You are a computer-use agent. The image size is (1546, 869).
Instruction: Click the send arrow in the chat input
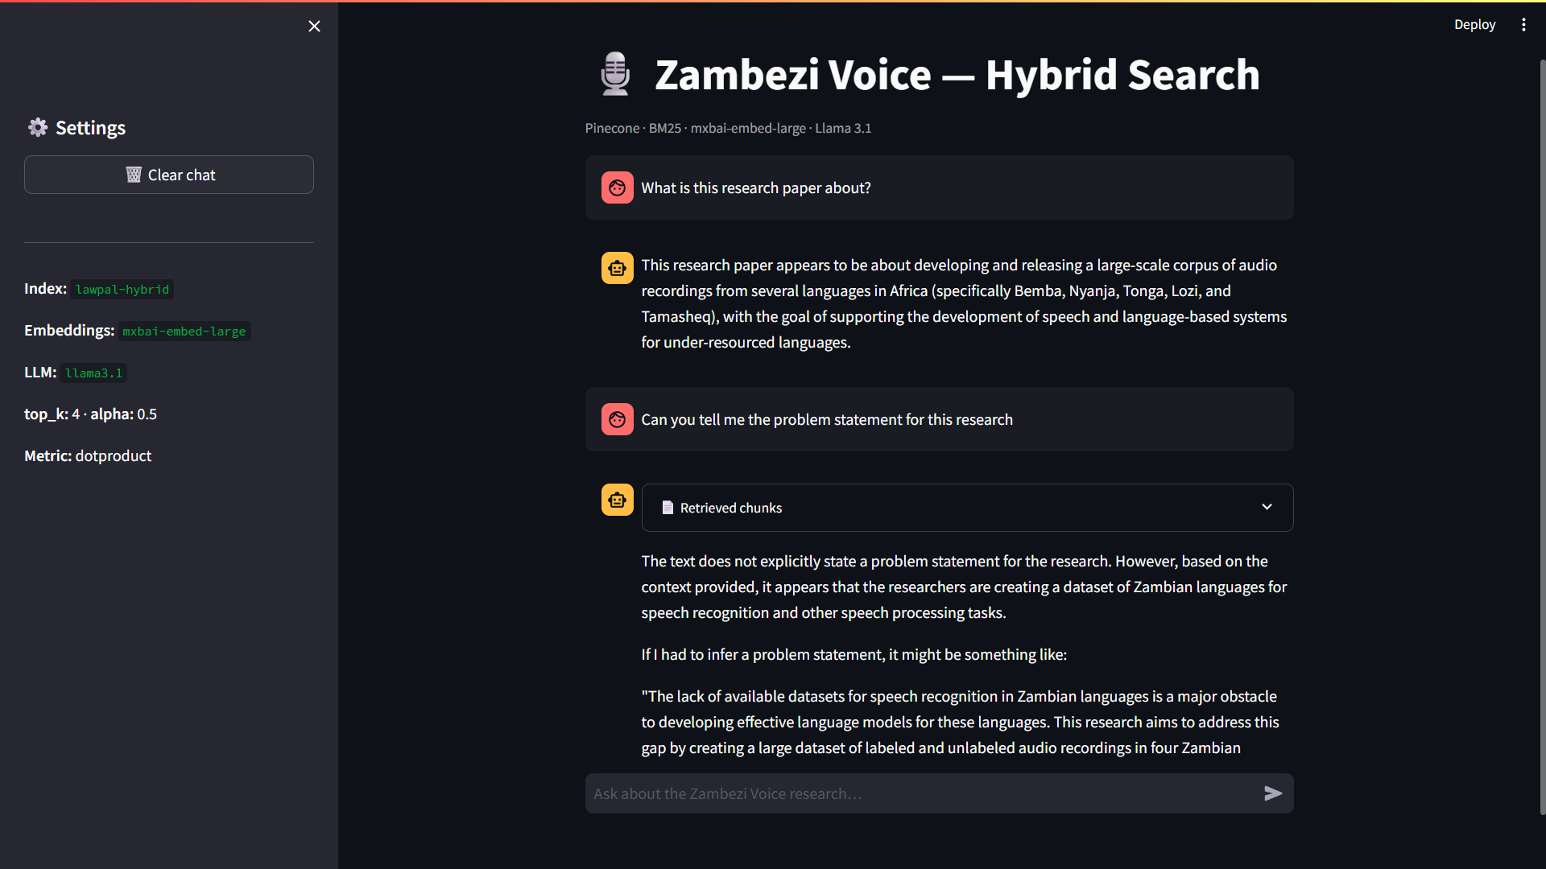pyautogui.click(x=1273, y=793)
